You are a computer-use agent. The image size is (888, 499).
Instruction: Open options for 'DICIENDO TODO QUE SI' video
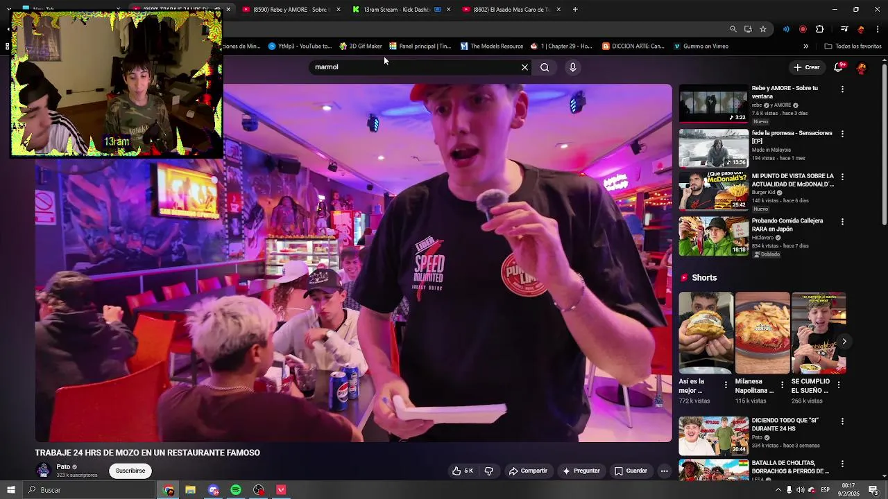tap(842, 421)
